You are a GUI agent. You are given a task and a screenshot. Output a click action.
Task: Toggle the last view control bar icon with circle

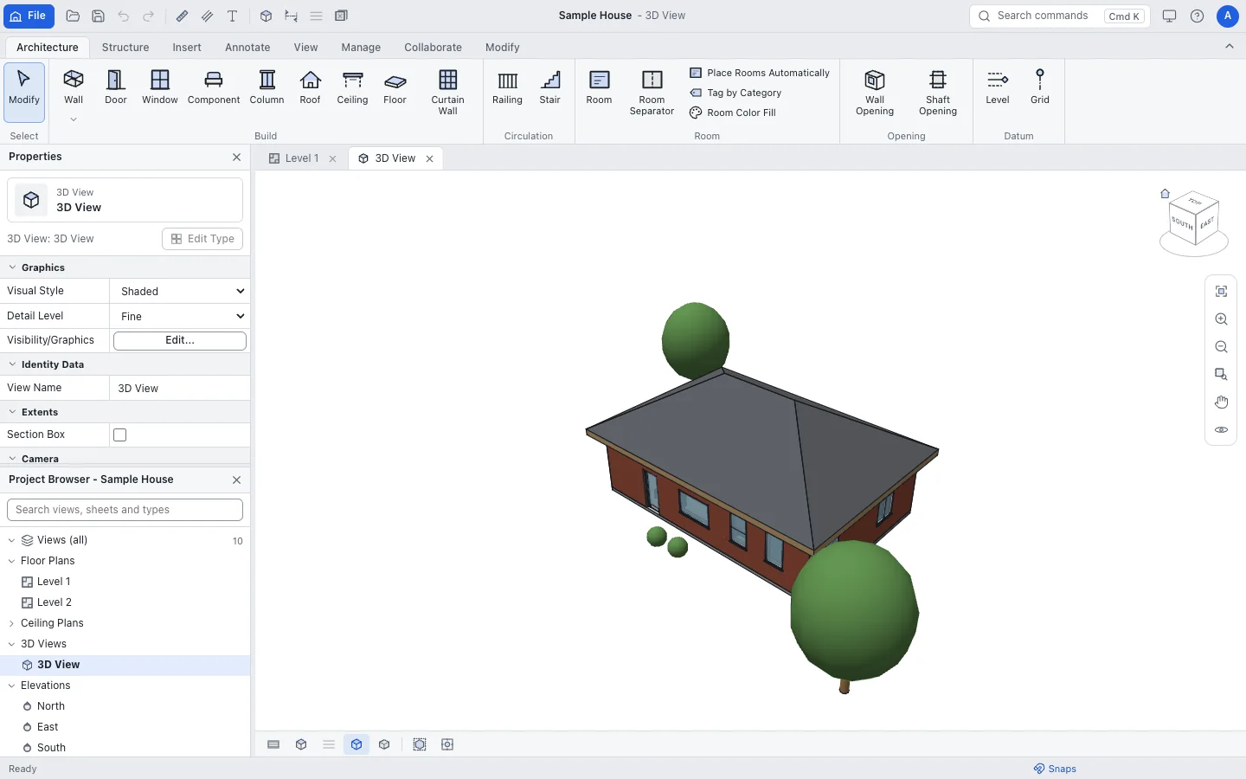447,744
